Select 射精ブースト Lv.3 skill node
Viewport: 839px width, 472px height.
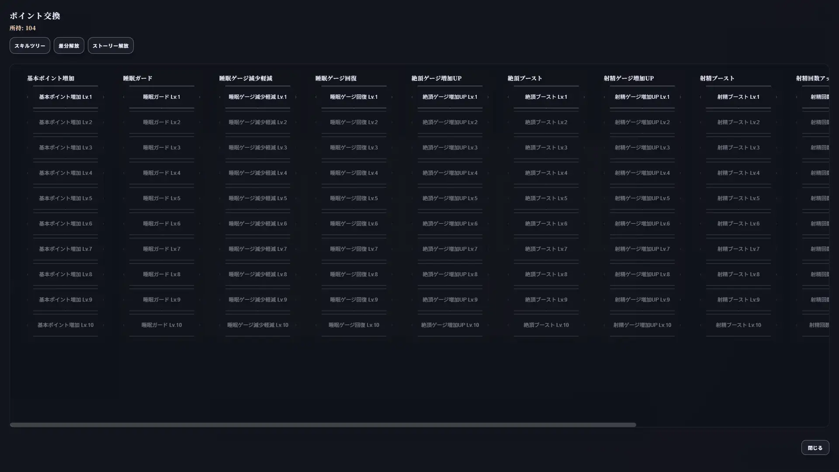738,148
